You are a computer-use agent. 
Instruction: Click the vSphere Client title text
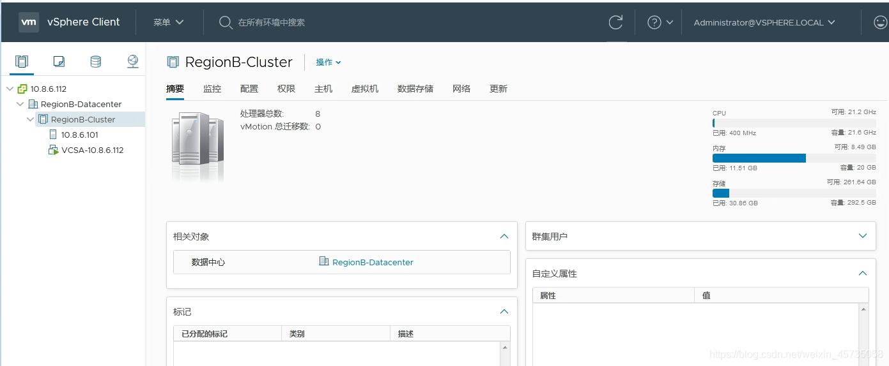click(x=84, y=22)
